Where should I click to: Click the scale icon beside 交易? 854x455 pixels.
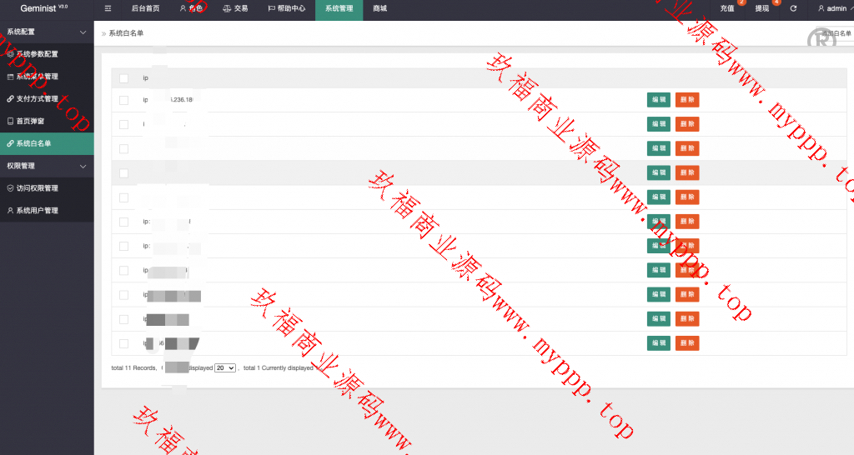228,8
